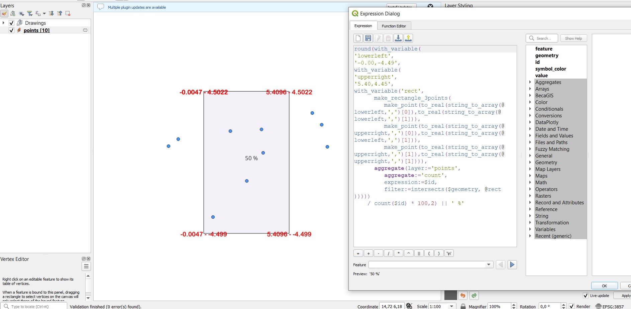The width and height of the screenshot is (631, 309).
Task: Click the dark color swatch below Expression Dialog
Action: coord(450,295)
